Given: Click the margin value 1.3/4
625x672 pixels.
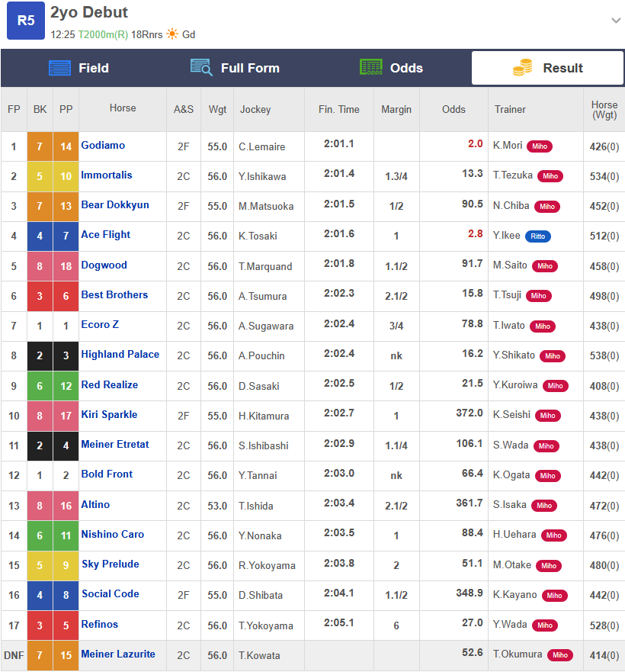Looking at the screenshot, I should [x=396, y=176].
